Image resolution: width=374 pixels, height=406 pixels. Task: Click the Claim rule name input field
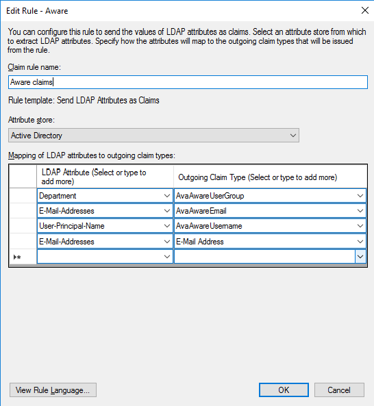point(188,82)
